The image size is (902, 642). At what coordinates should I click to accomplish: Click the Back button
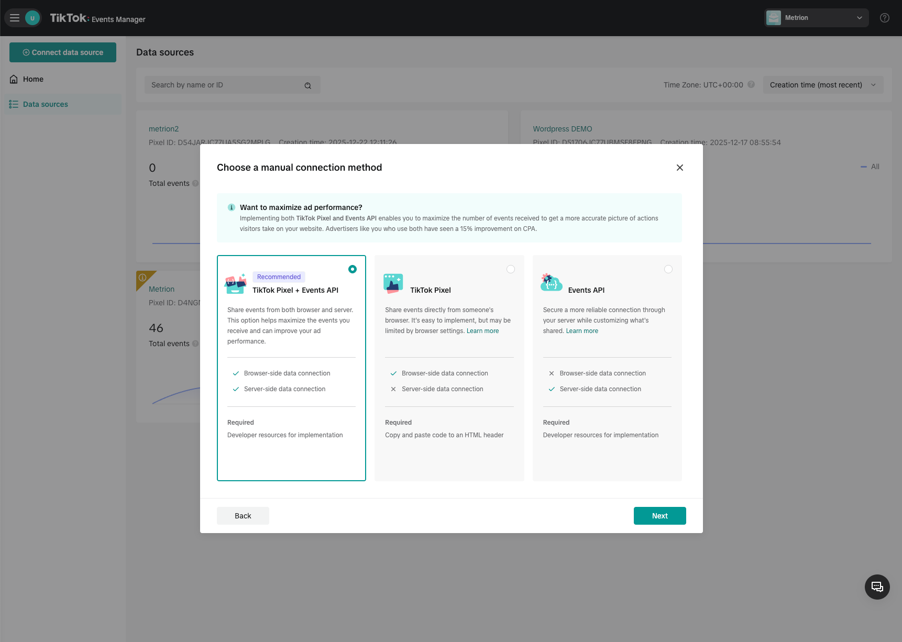click(x=243, y=516)
